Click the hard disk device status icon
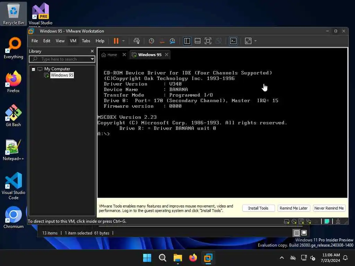This screenshot has height=266, width=355. click(x=286, y=221)
